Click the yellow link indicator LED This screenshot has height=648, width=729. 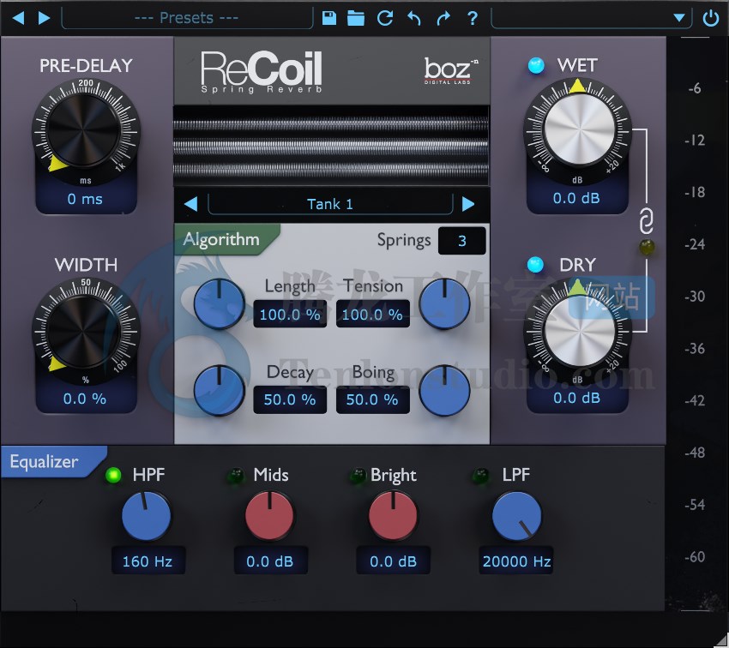click(x=647, y=247)
